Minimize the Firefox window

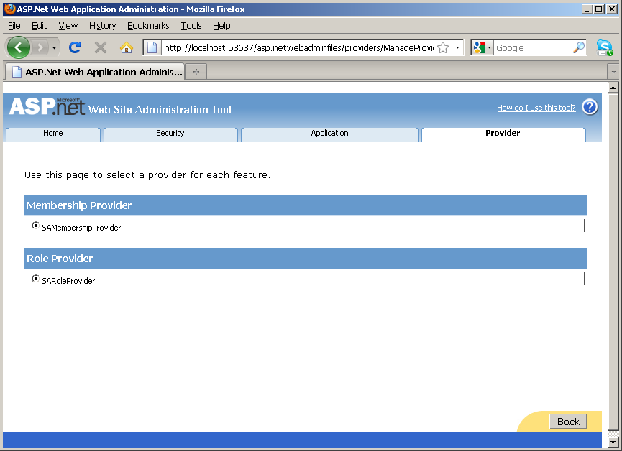click(587, 9)
